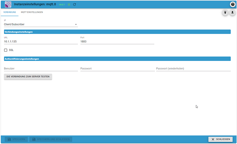The width and height of the screenshot is (237, 144).
Task: Open help via question mark icon
Action: point(233,4)
